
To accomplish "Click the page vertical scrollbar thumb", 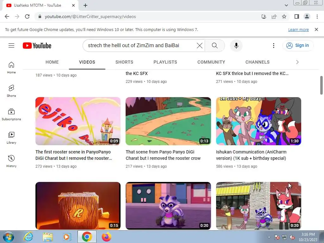I will (x=321, y=85).
